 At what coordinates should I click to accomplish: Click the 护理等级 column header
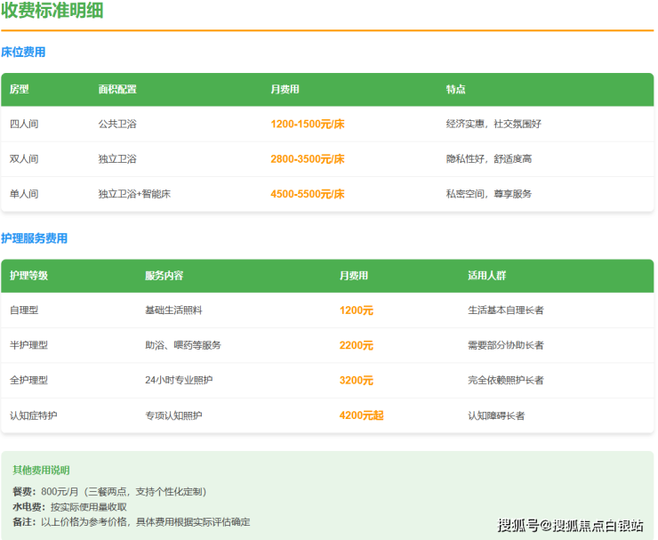tap(28, 276)
